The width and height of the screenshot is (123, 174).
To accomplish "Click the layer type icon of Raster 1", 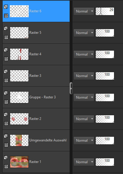I will pos(6,158).
